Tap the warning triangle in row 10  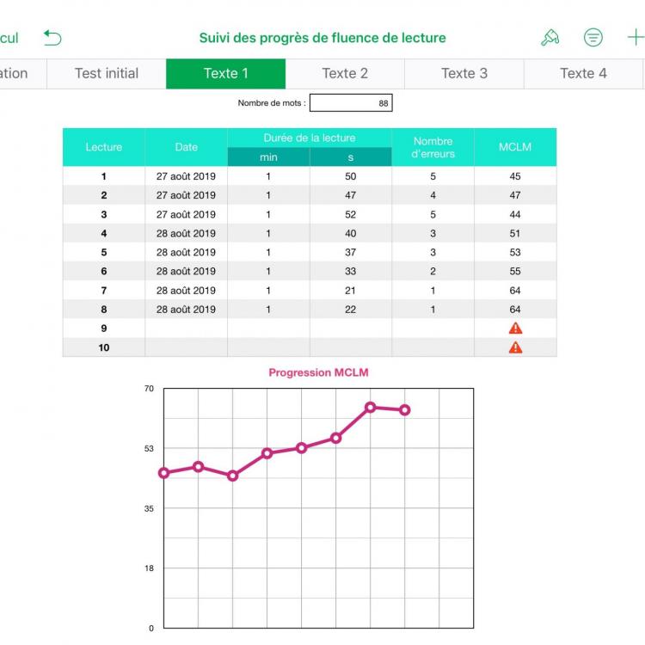coord(515,347)
